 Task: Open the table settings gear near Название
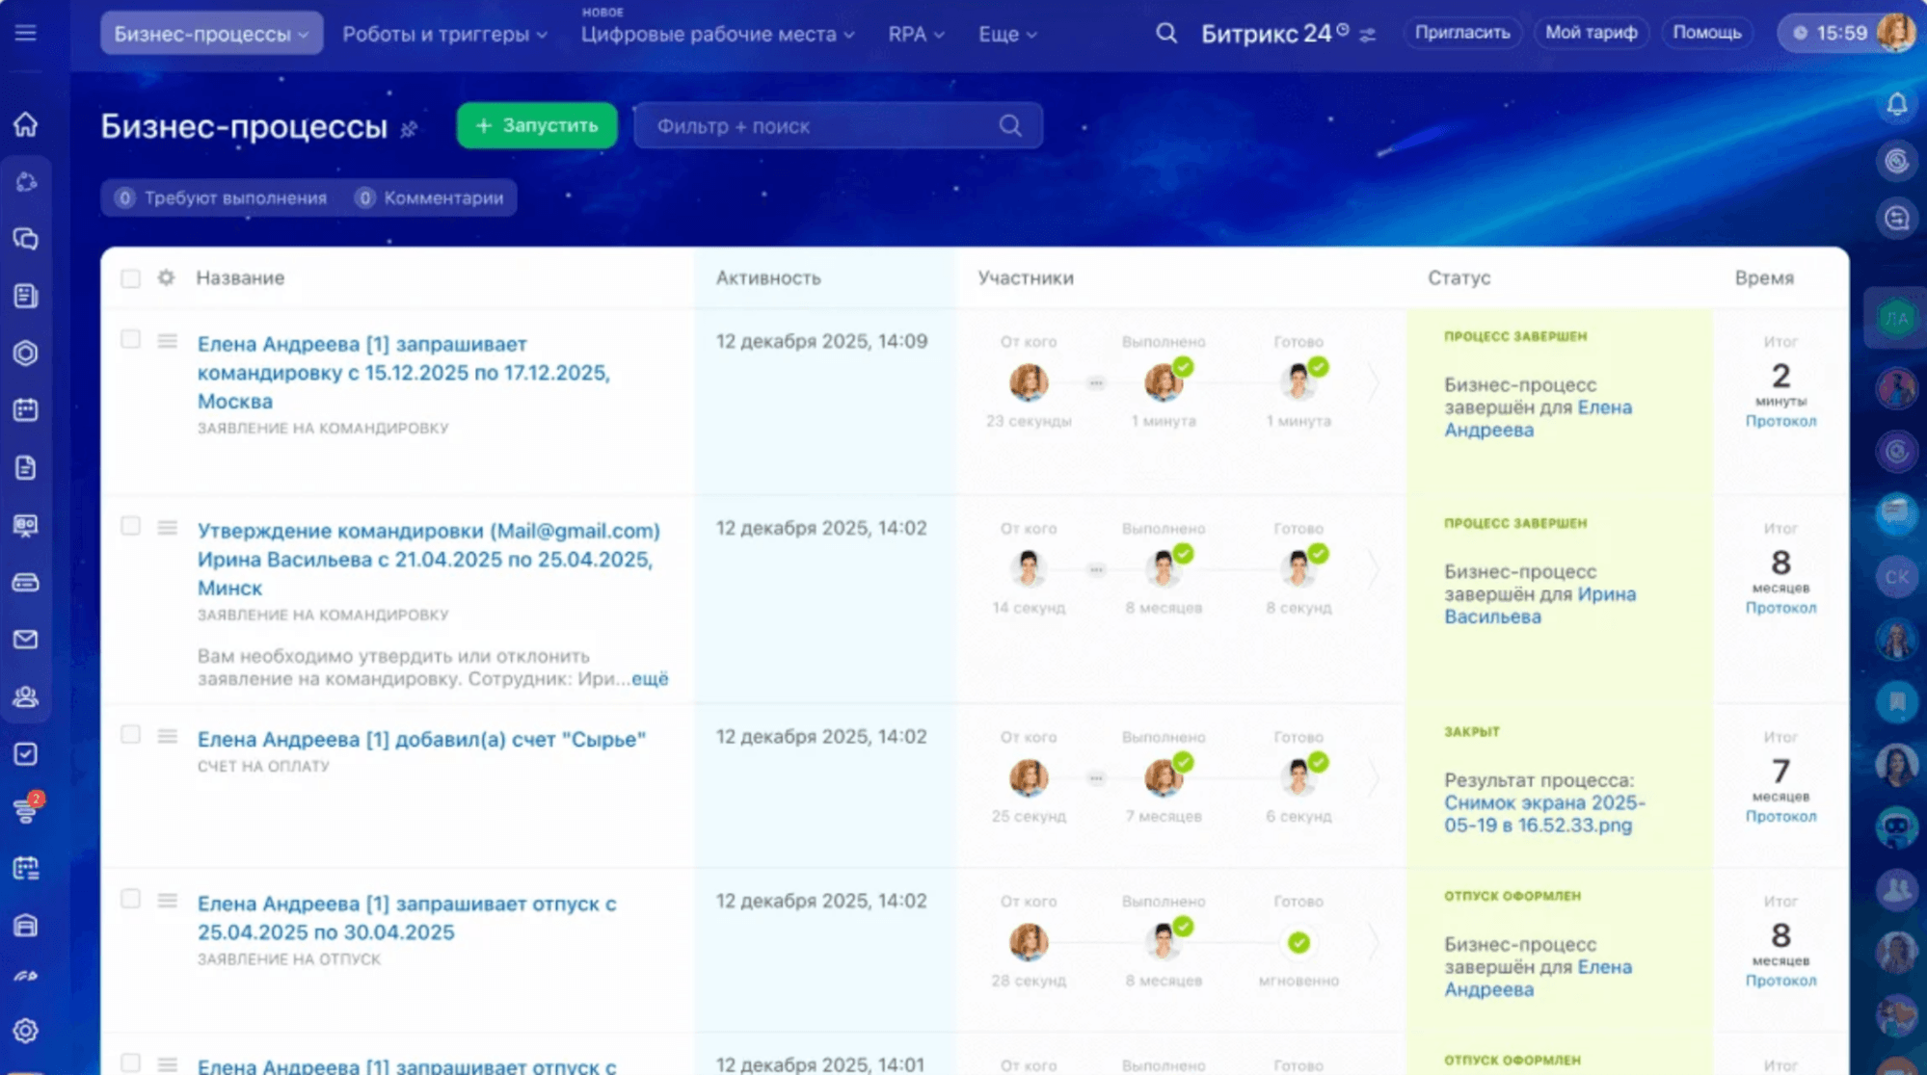pos(167,277)
